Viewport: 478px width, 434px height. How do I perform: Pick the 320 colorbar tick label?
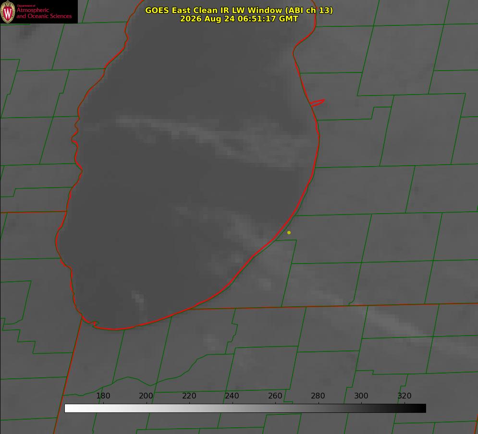404,396
